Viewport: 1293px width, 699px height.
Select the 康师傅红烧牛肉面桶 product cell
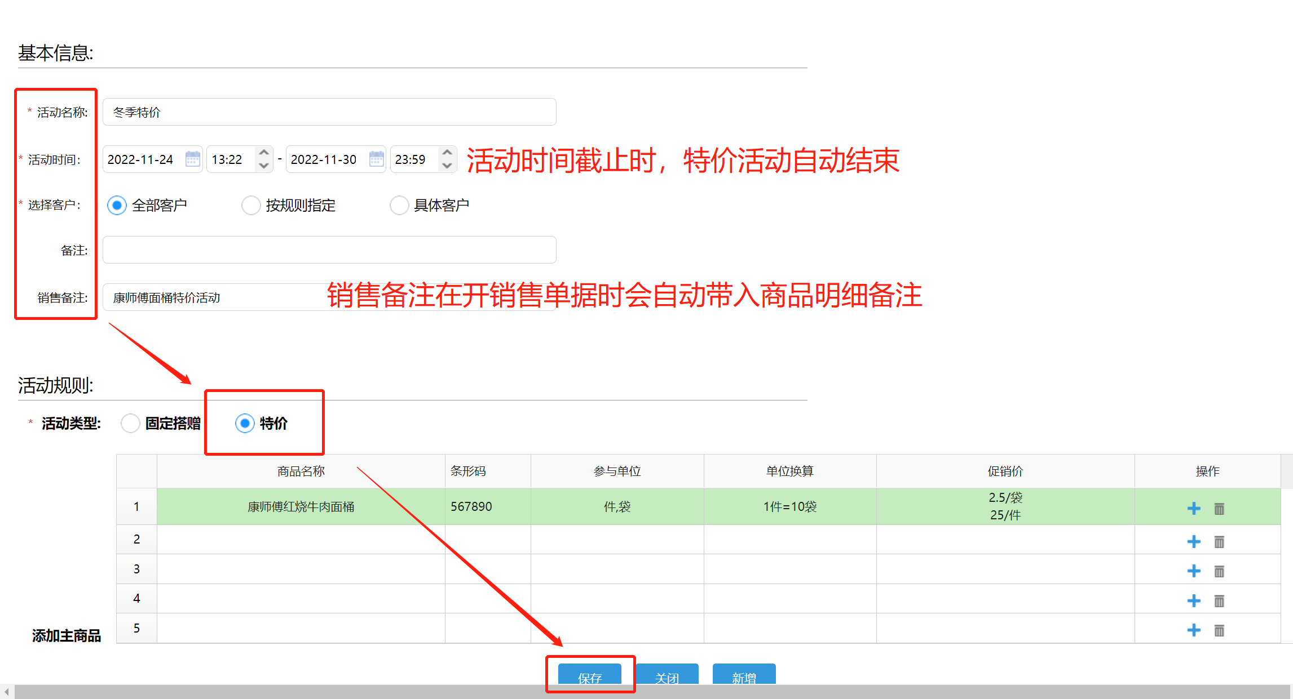[x=301, y=506]
